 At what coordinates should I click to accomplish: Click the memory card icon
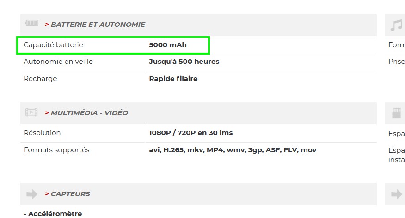click(x=396, y=113)
